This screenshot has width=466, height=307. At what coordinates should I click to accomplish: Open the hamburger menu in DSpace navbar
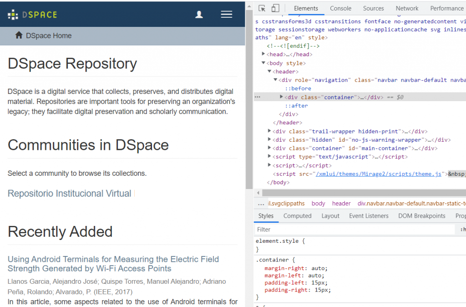[227, 14]
